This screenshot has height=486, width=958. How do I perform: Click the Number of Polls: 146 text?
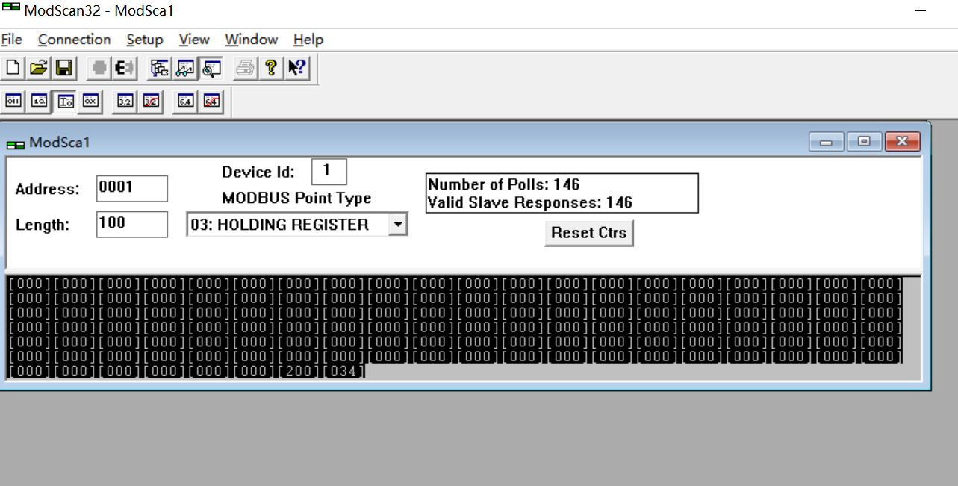click(504, 184)
